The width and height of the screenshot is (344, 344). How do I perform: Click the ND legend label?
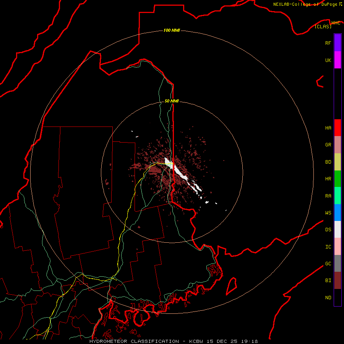[x=328, y=298]
